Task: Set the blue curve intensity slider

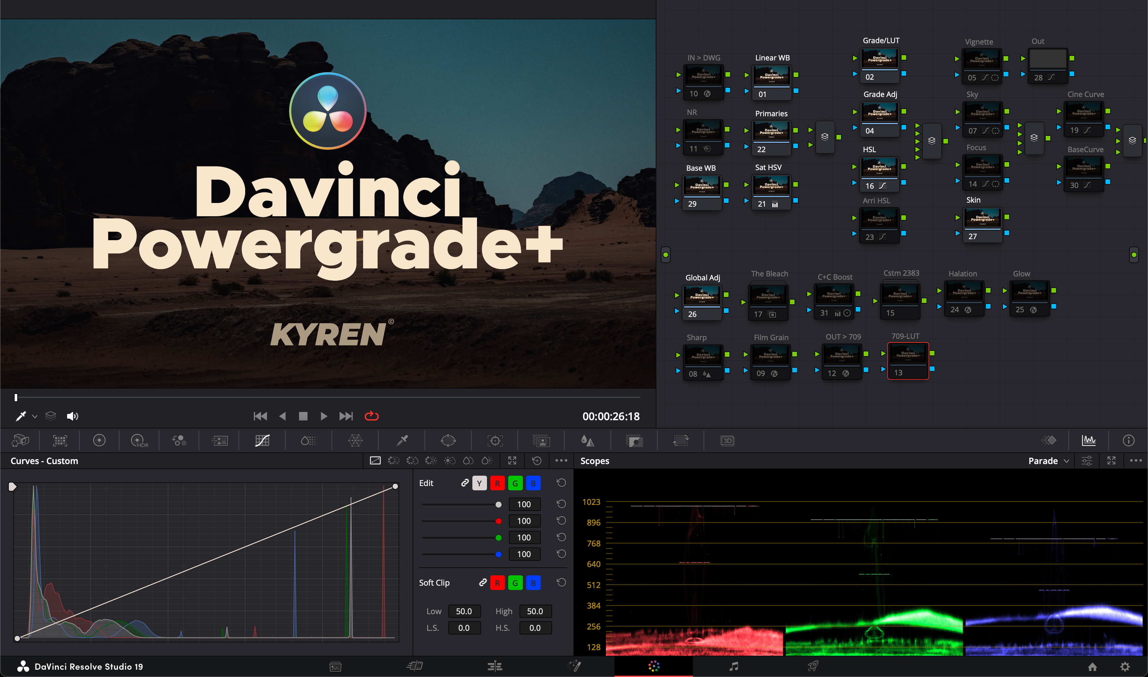Action: pos(462,554)
